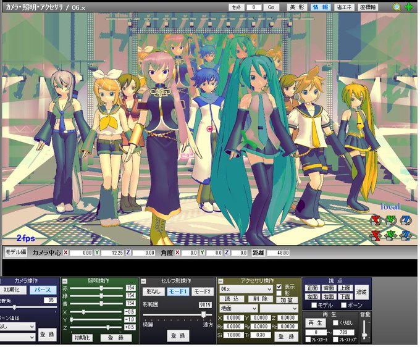Click the 距離 distance input field
Image resolution: width=420 pixels, height=347 pixels.
point(279,253)
